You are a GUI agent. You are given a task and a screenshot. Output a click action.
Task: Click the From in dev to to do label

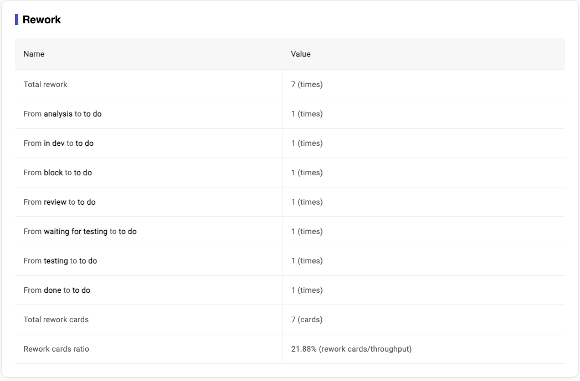pyautogui.click(x=59, y=143)
